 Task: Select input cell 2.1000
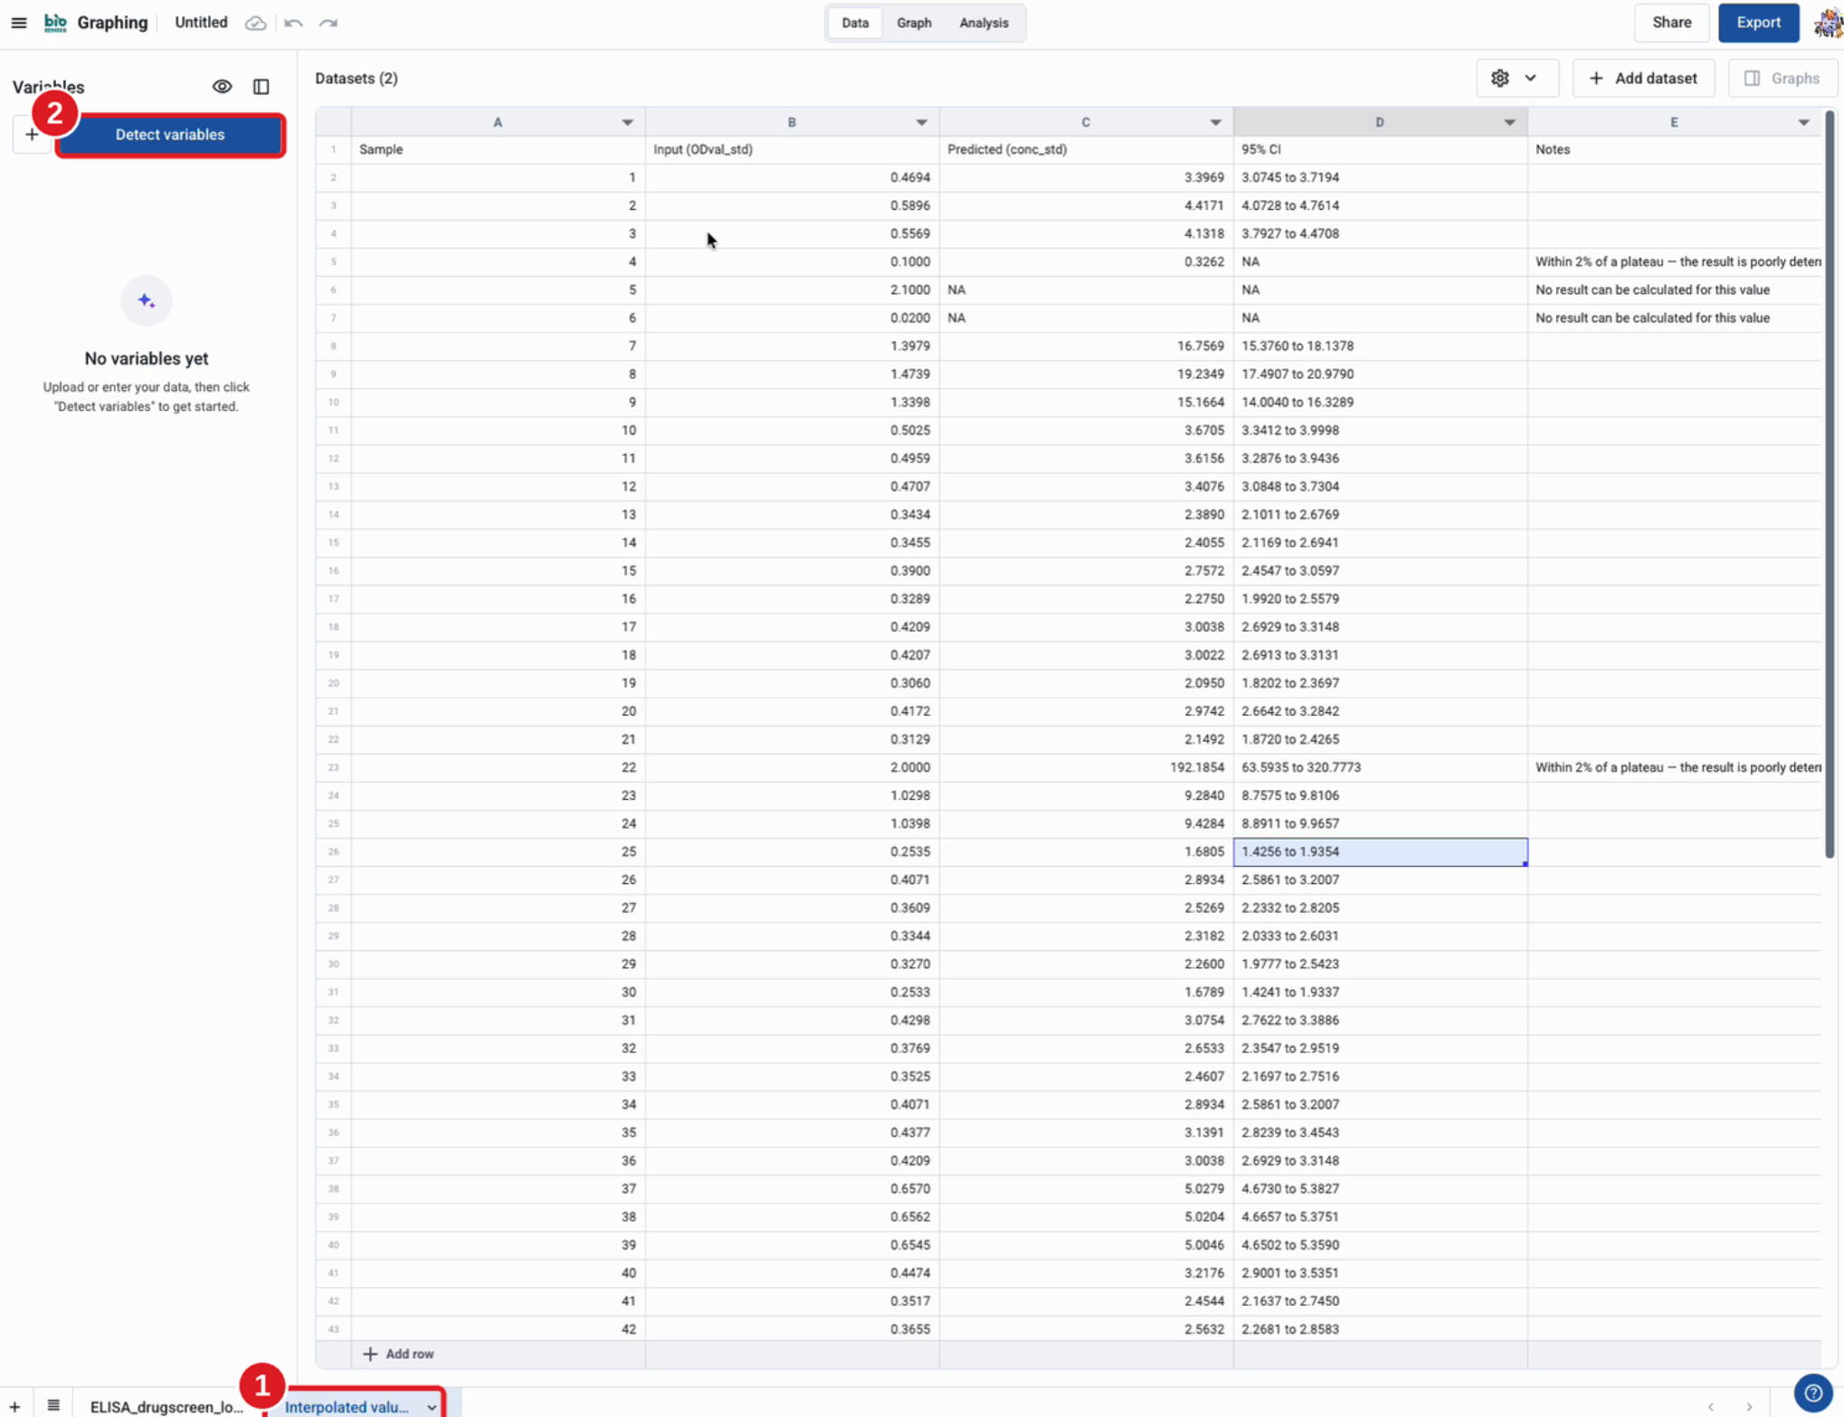point(792,290)
